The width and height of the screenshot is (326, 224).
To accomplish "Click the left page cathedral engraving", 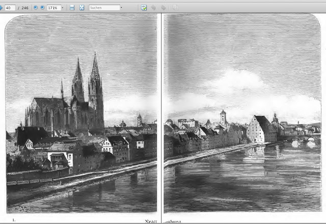I will (81, 114).
